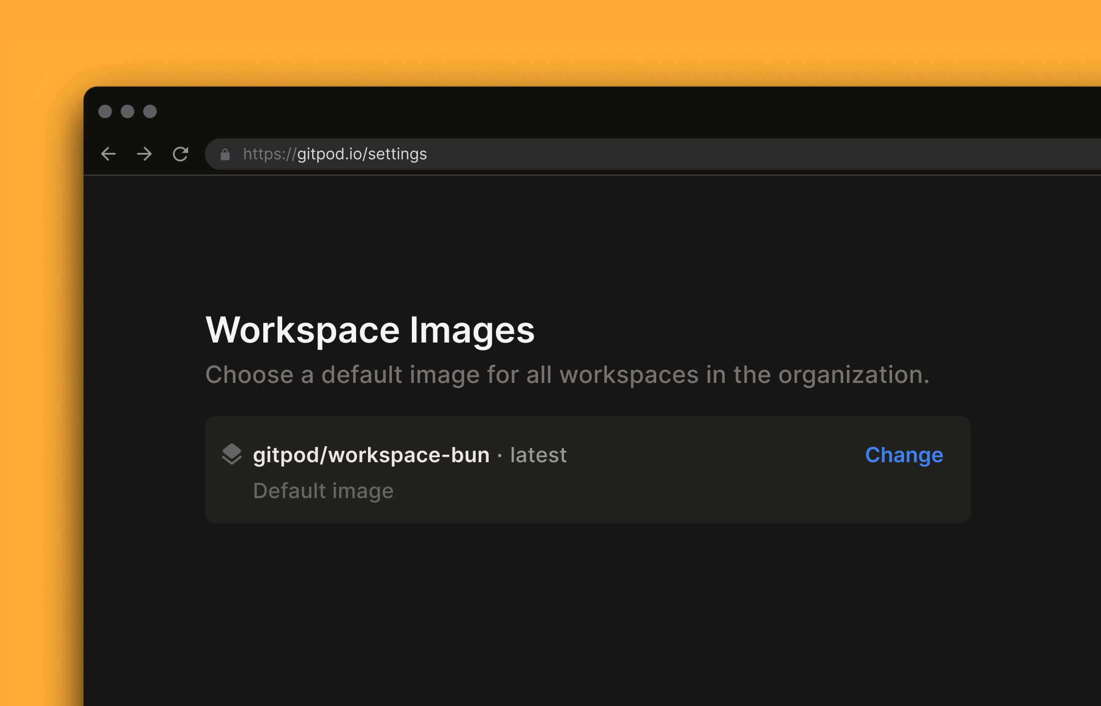This screenshot has width=1101, height=706.
Task: Click the second window control dot
Action: (128, 111)
